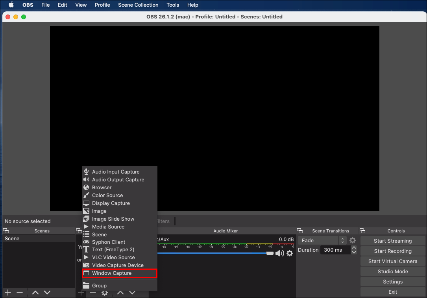Click the plus icon to add scene
The height and width of the screenshot is (298, 427).
[x=8, y=293]
